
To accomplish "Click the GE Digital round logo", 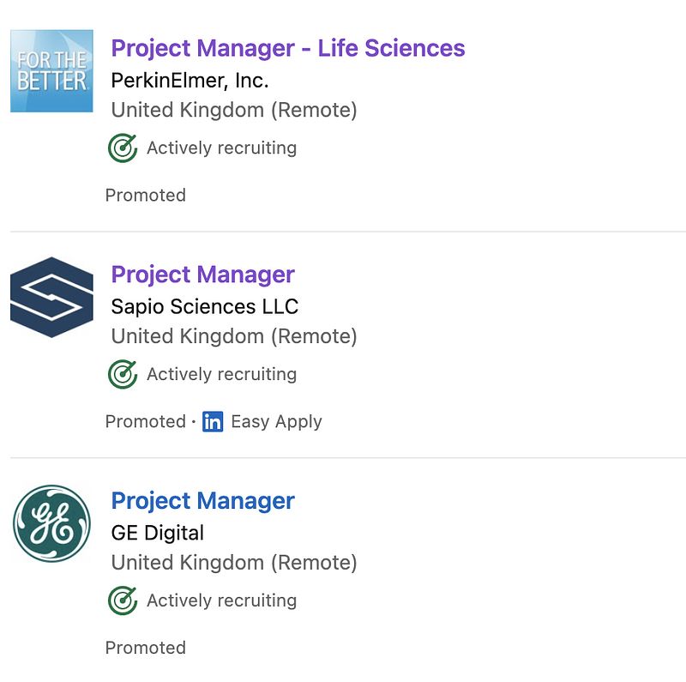I will point(51,523).
